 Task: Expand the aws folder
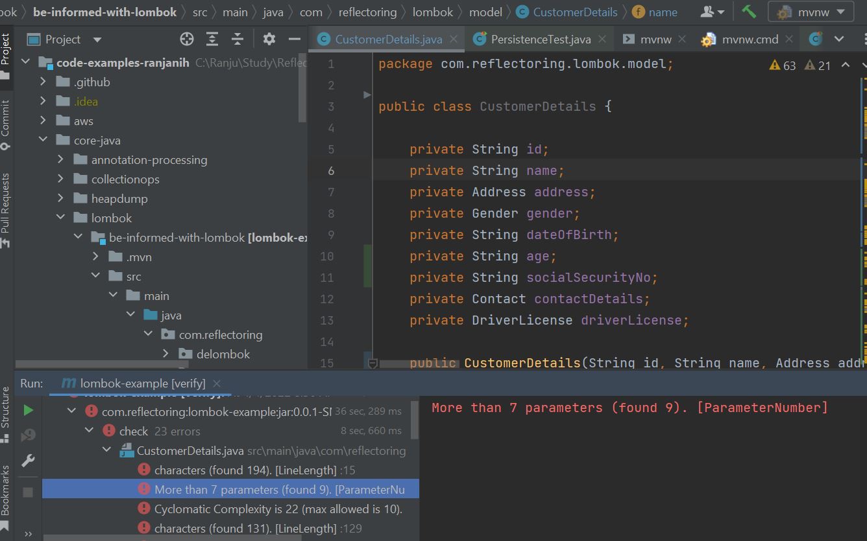click(x=43, y=121)
